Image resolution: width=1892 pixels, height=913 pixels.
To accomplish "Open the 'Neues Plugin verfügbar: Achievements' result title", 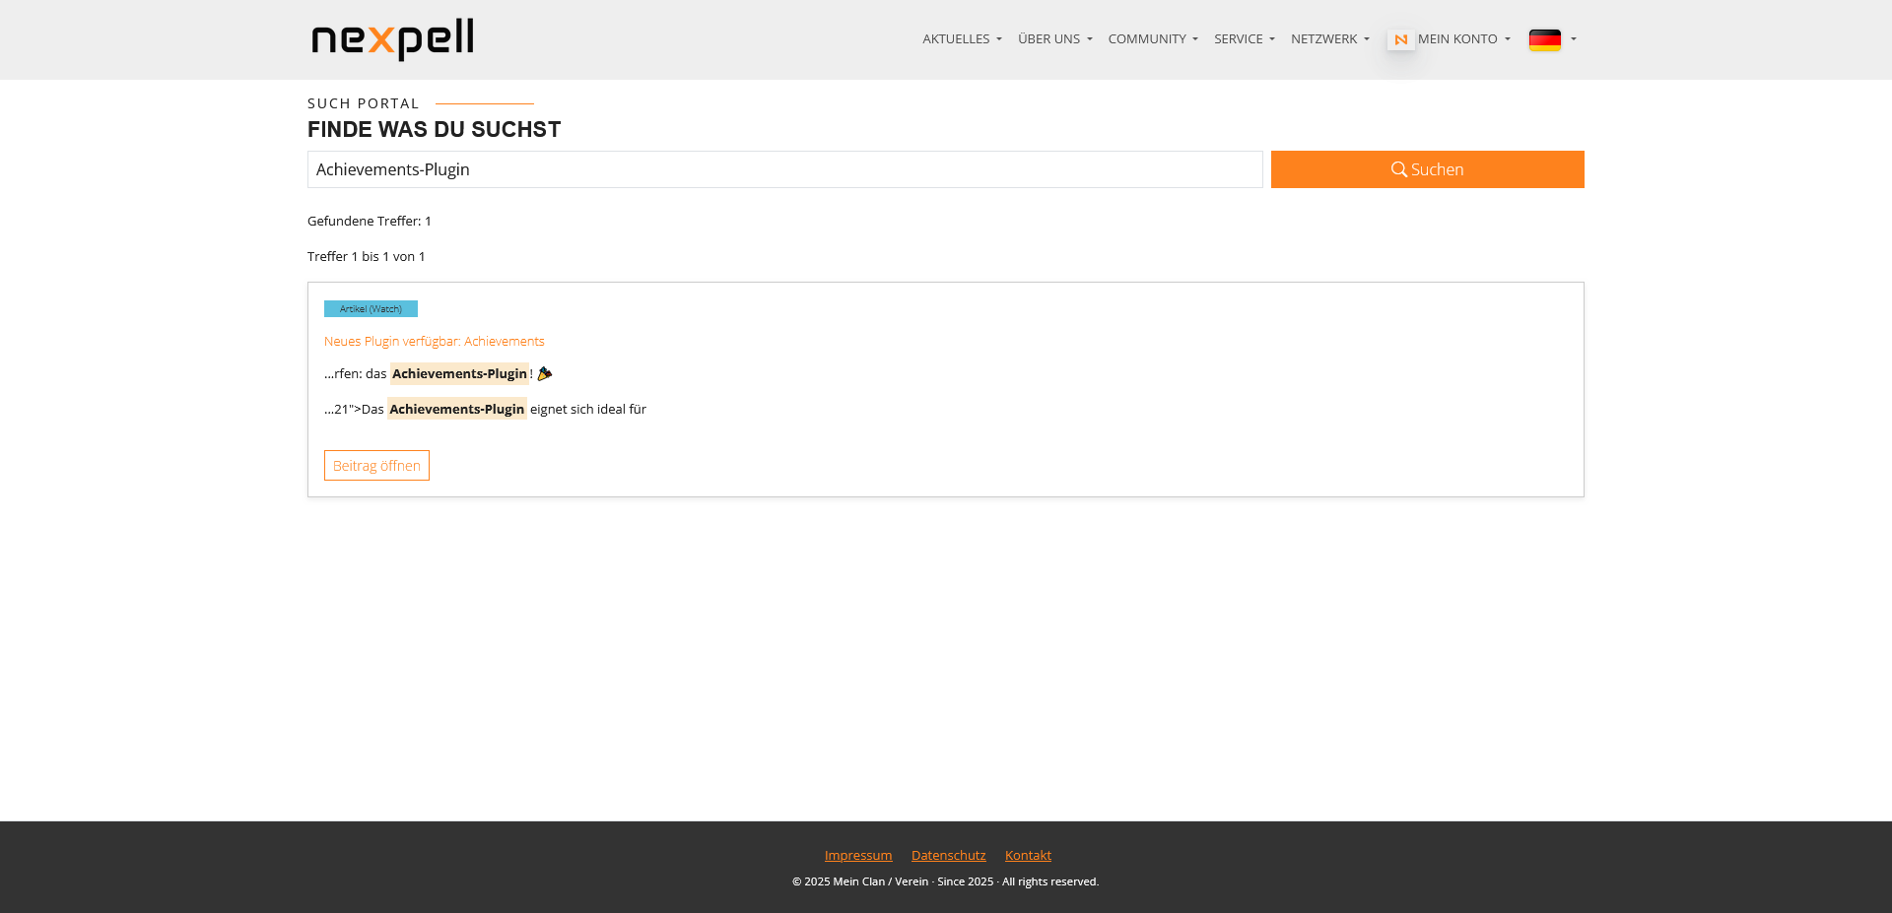I will 434,342.
